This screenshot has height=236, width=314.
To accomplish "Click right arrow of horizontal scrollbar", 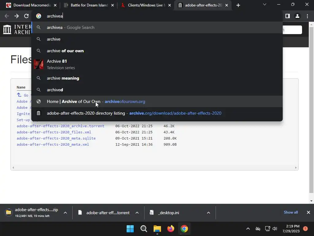I will pos(296,167).
